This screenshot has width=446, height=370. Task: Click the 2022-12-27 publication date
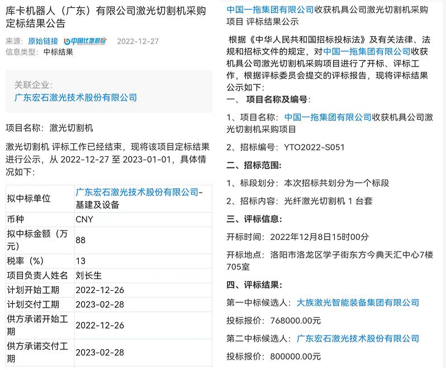[137, 41]
